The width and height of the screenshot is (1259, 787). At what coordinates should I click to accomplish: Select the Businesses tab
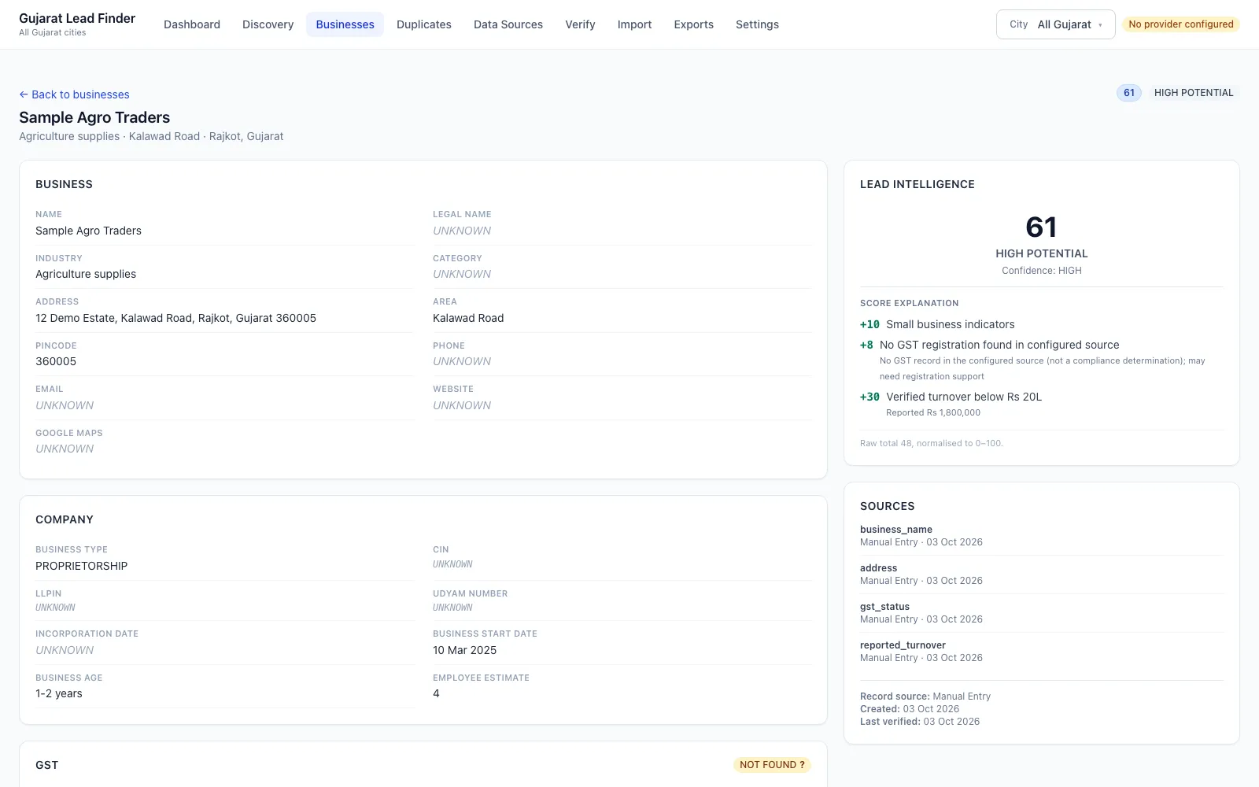point(345,24)
